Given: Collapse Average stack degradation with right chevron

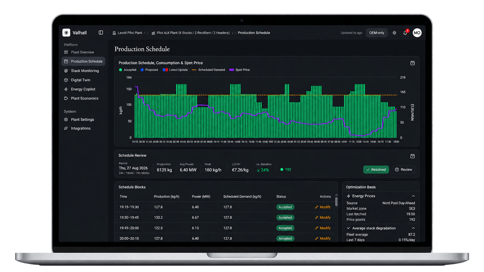Looking at the screenshot, I should pyautogui.click(x=413, y=228).
